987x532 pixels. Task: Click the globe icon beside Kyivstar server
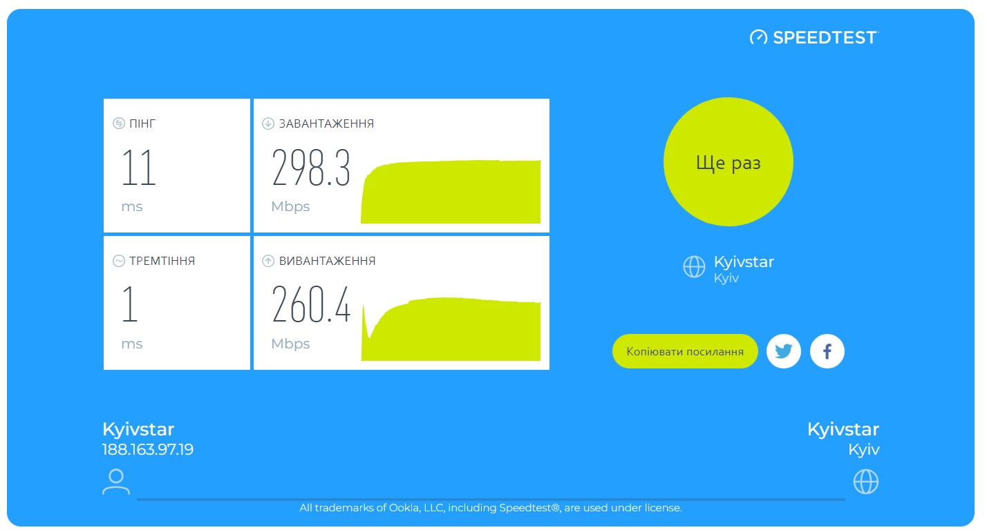694,266
